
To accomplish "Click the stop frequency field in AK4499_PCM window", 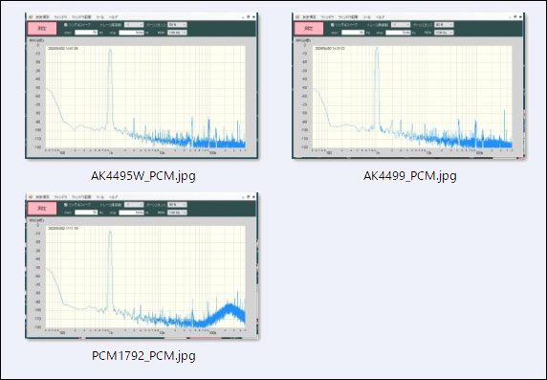I will click(x=398, y=33).
